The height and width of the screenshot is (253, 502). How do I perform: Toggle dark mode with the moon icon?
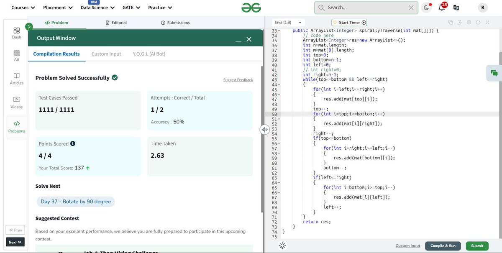(426, 8)
